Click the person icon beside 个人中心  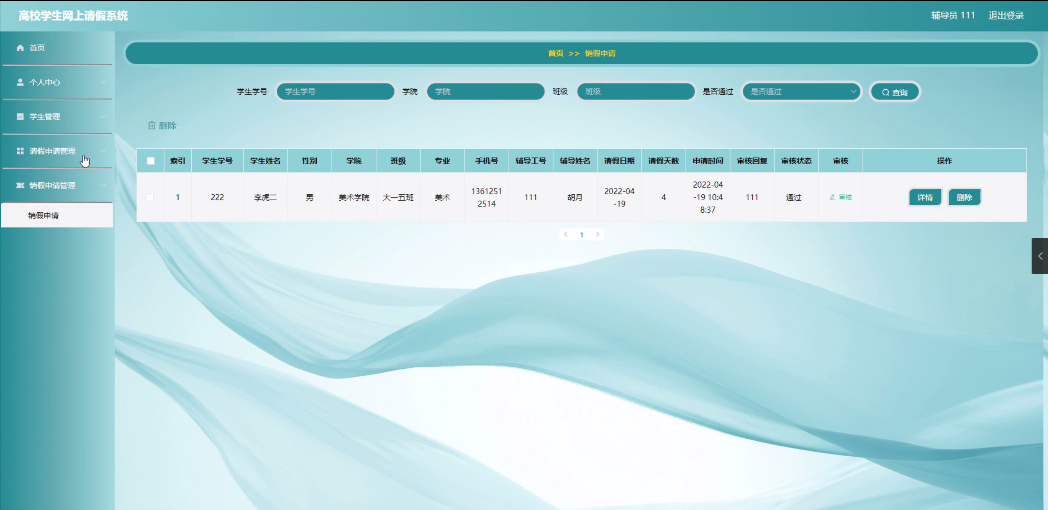(x=20, y=82)
